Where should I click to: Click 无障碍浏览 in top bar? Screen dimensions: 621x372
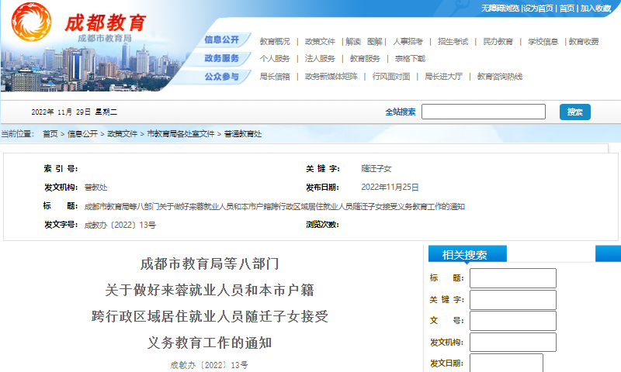pyautogui.click(x=500, y=9)
